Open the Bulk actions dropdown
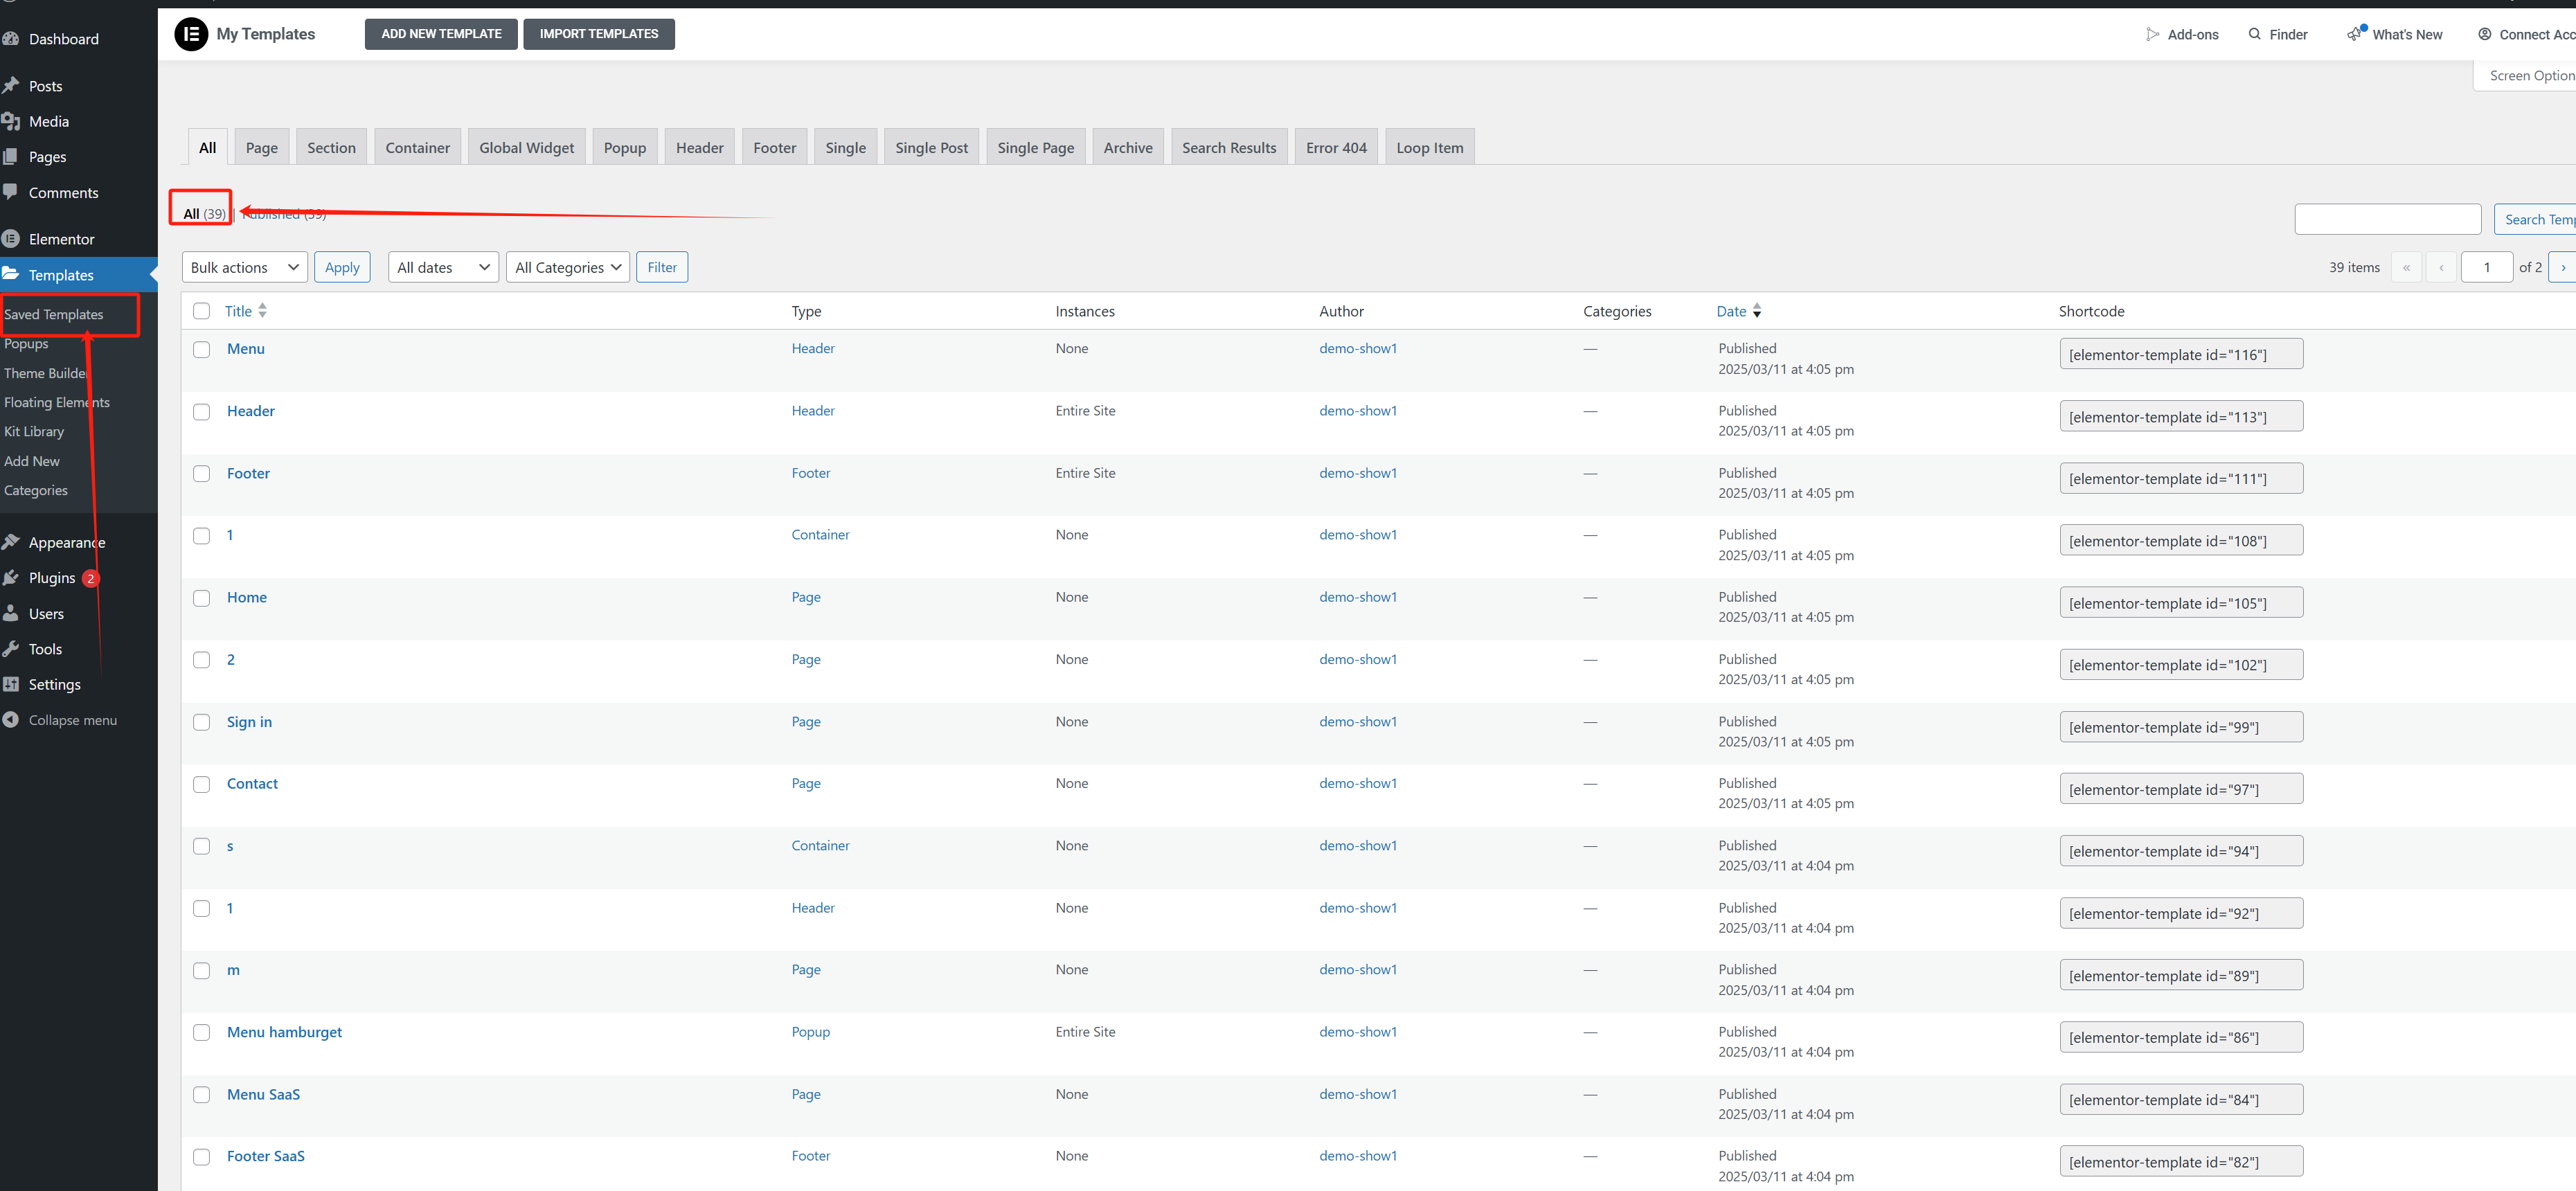Viewport: 2576px width, 1191px height. (244, 267)
